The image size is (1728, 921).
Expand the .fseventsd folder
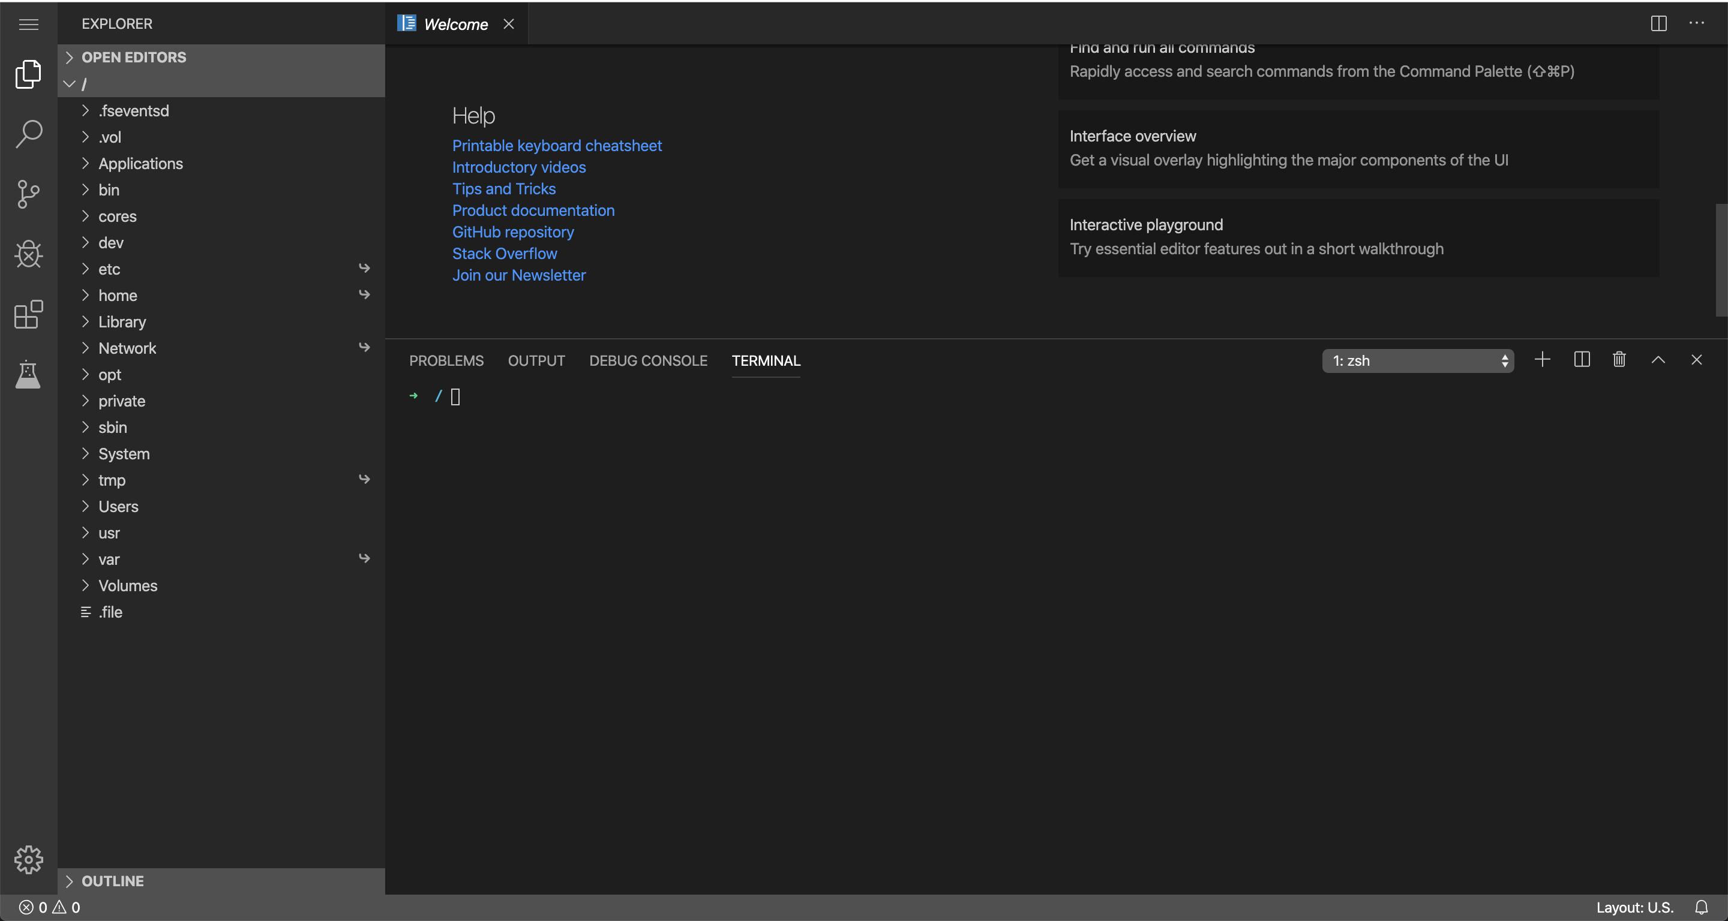tap(221, 110)
